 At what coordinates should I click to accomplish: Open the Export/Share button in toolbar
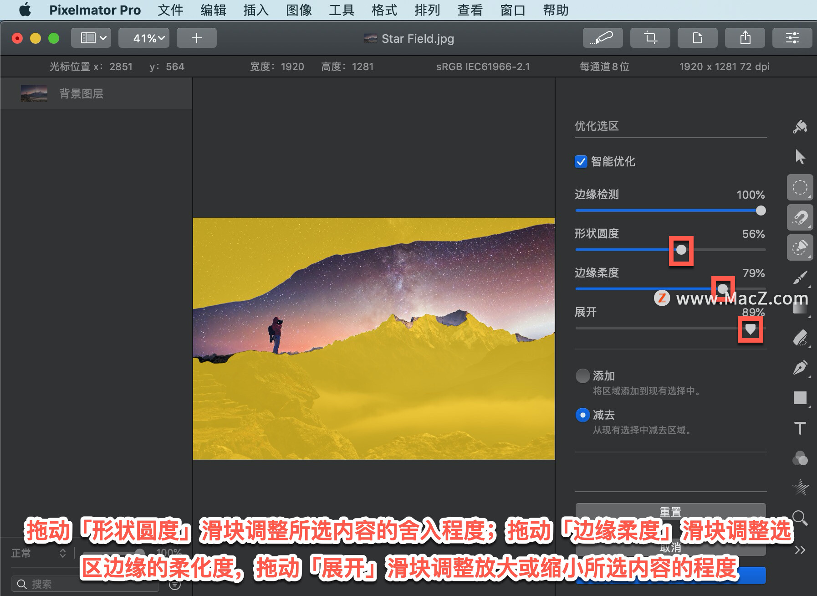745,38
